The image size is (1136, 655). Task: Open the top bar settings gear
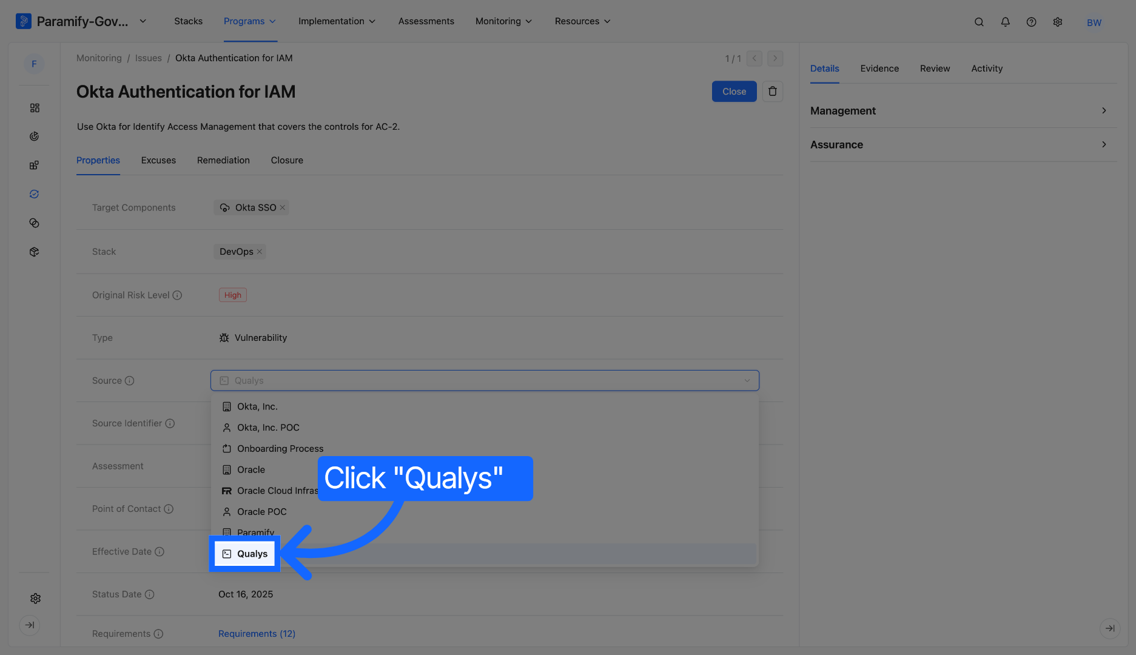(x=1057, y=22)
